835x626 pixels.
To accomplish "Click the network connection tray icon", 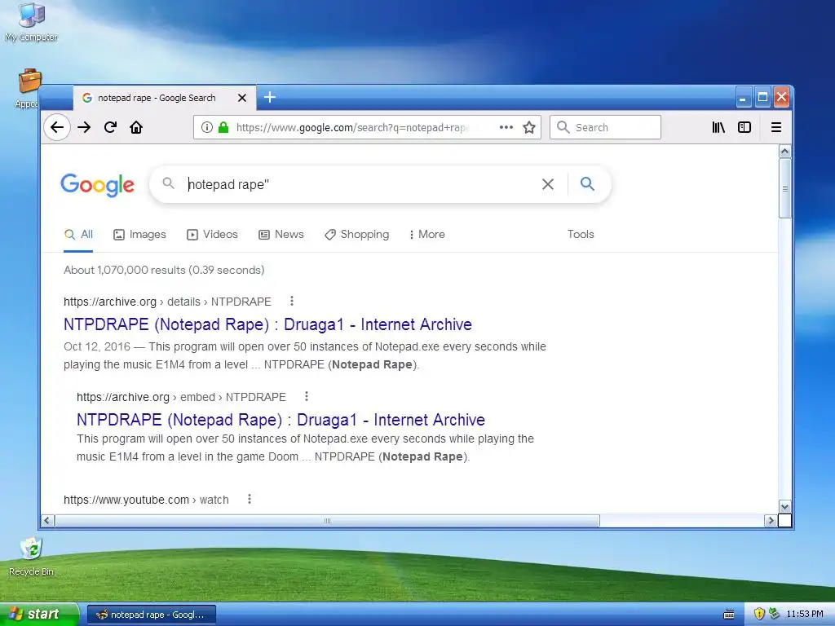I will coord(774,614).
